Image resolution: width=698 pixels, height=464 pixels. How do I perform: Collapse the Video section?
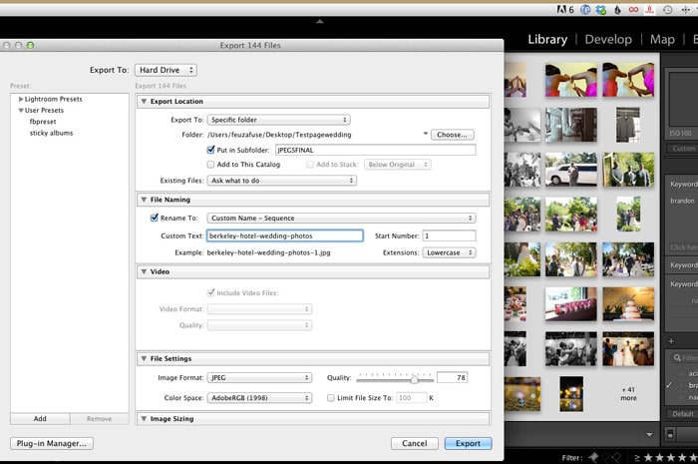point(144,271)
